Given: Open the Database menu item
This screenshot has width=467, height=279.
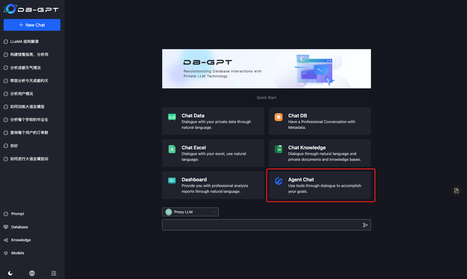Looking at the screenshot, I should pyautogui.click(x=19, y=227).
